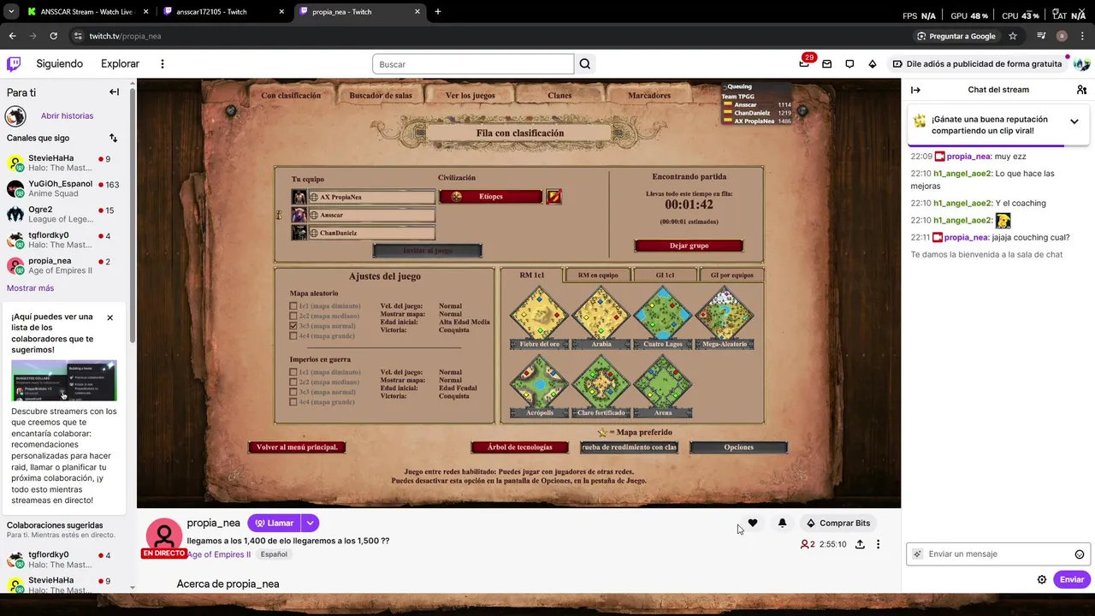1095x616 pixels.
Task: Open the stream's three-dot options
Action: tap(878, 544)
